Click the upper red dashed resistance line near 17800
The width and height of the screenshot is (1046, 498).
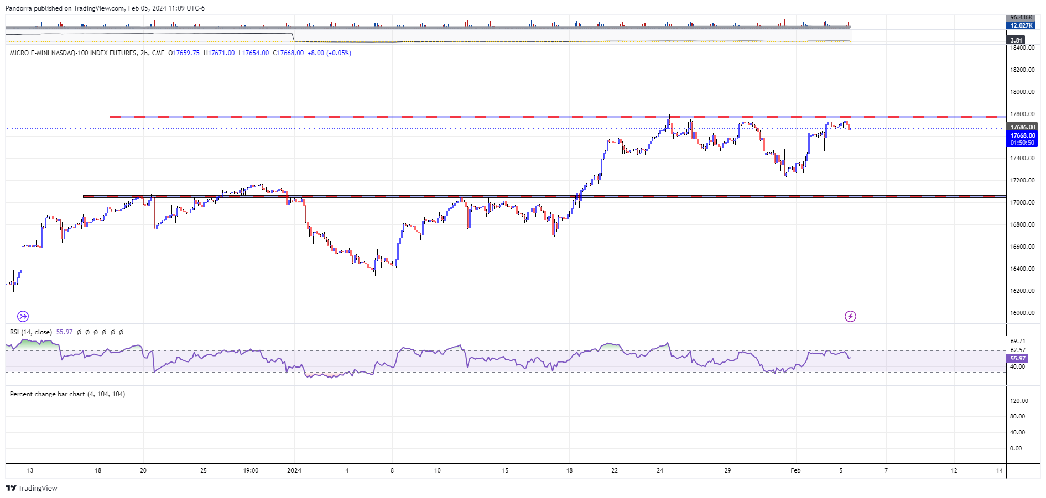pyautogui.click(x=558, y=117)
